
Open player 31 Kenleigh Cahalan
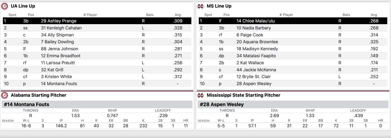click(x=61, y=28)
